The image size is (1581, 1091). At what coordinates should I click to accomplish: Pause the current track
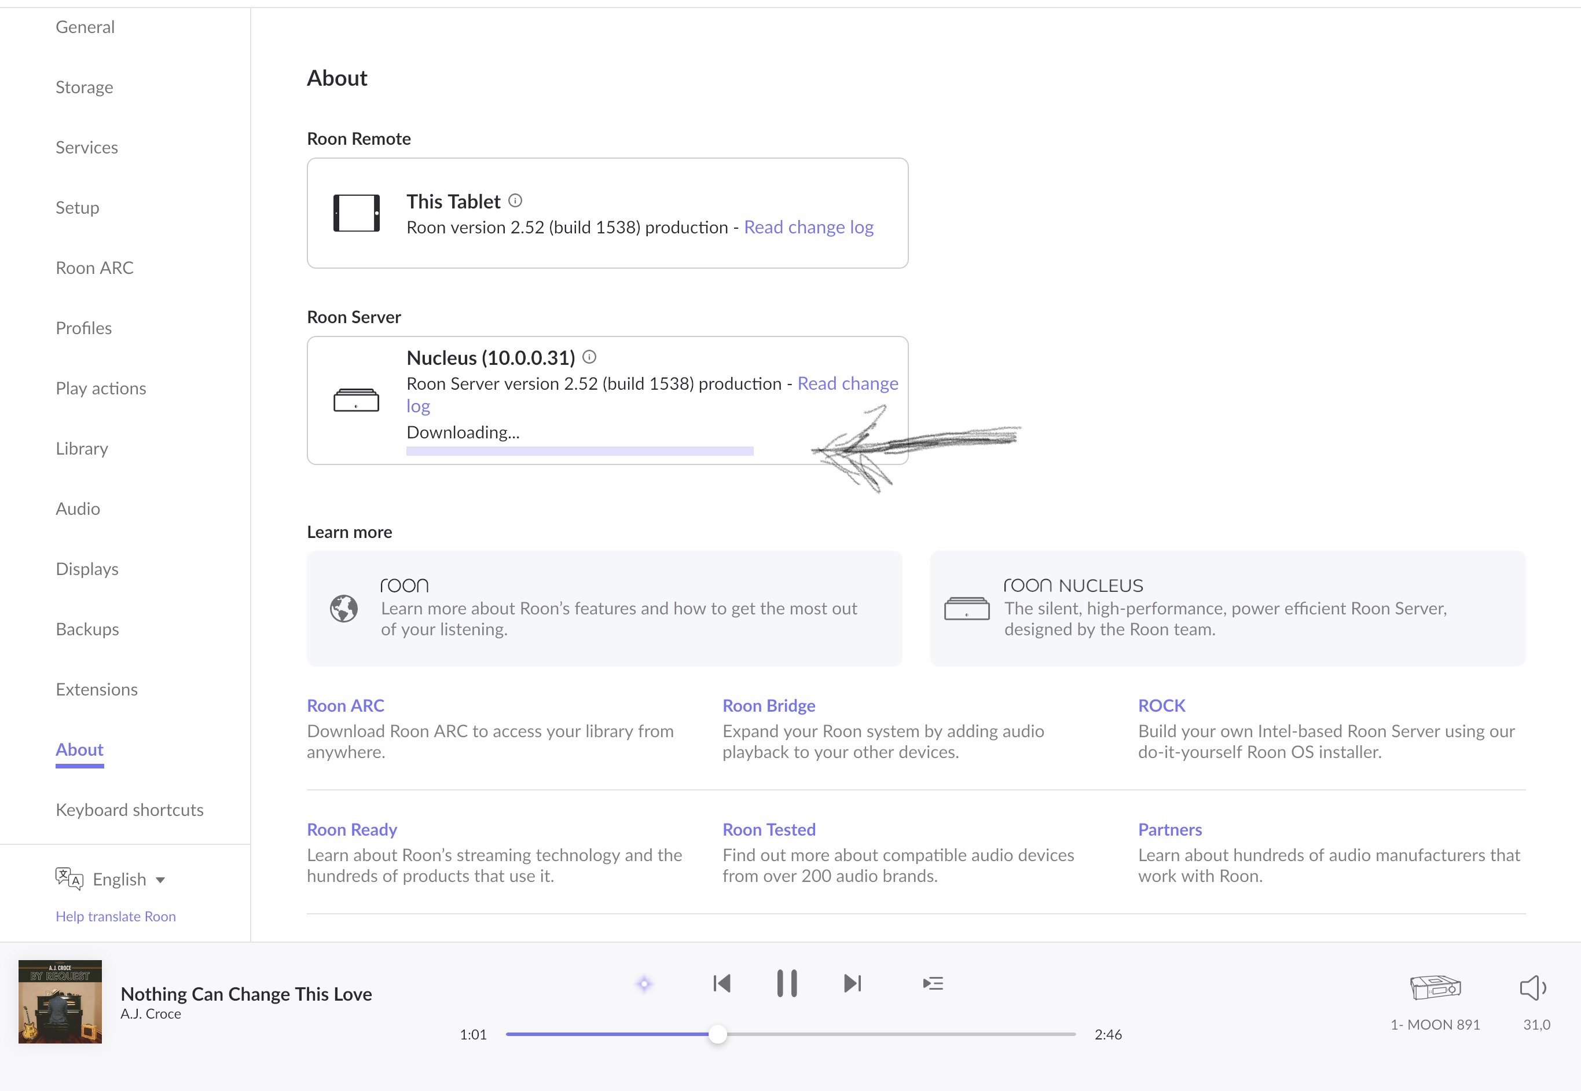(x=787, y=984)
